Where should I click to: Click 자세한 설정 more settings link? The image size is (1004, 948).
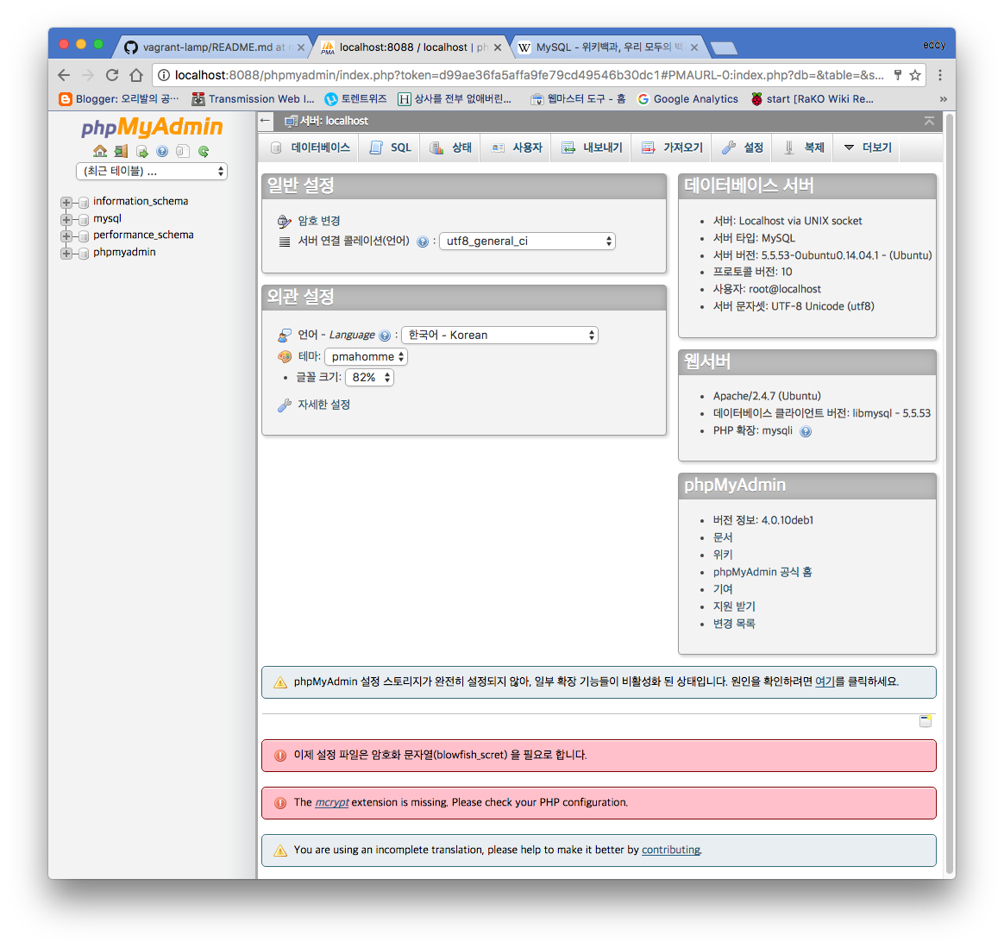click(x=323, y=405)
